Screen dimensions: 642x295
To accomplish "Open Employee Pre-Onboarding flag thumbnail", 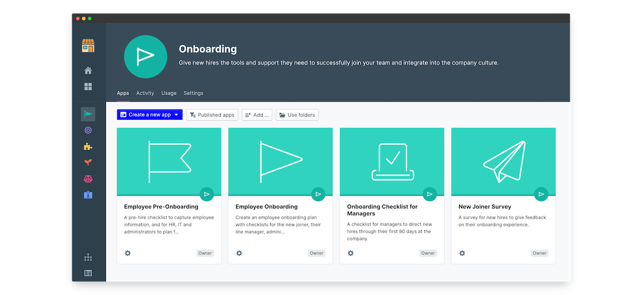I will tap(169, 161).
